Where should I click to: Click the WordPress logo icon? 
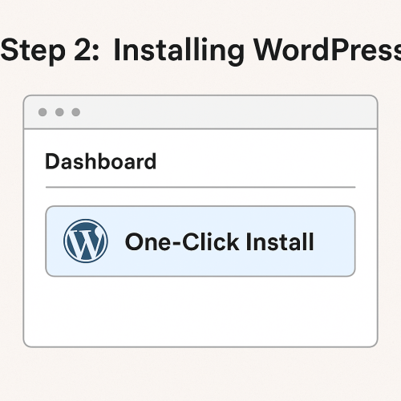[x=86, y=241]
